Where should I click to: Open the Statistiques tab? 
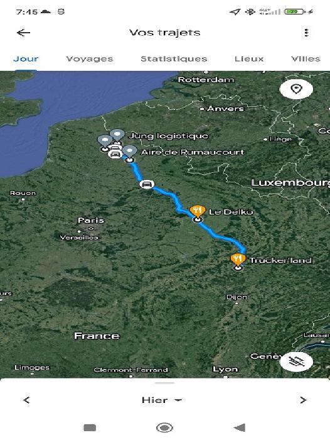pyautogui.click(x=174, y=59)
